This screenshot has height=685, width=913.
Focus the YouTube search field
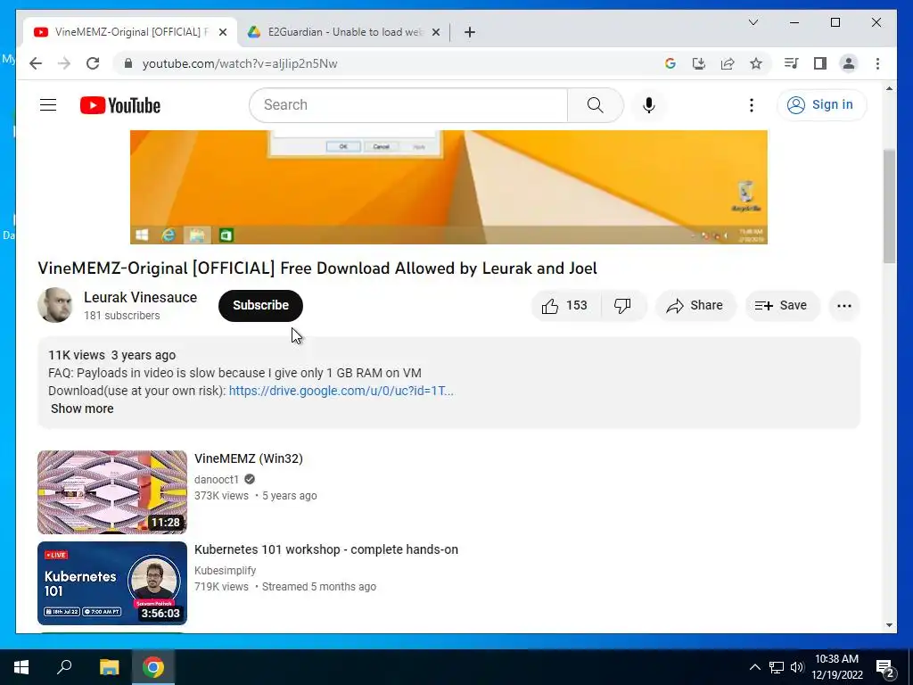[407, 105]
